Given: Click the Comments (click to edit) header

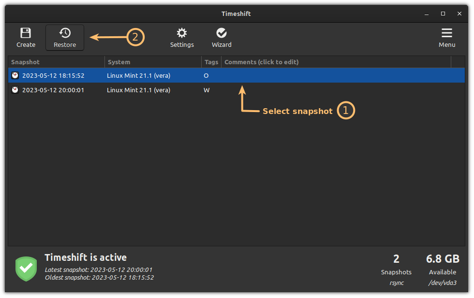Looking at the screenshot, I should [x=336, y=62].
